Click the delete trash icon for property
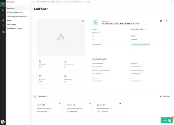The width and height of the screenshot is (174, 125). [x=161, y=21]
